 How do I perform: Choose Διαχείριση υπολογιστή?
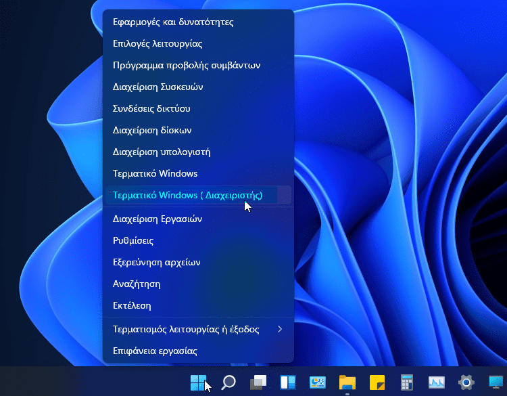coord(198,152)
